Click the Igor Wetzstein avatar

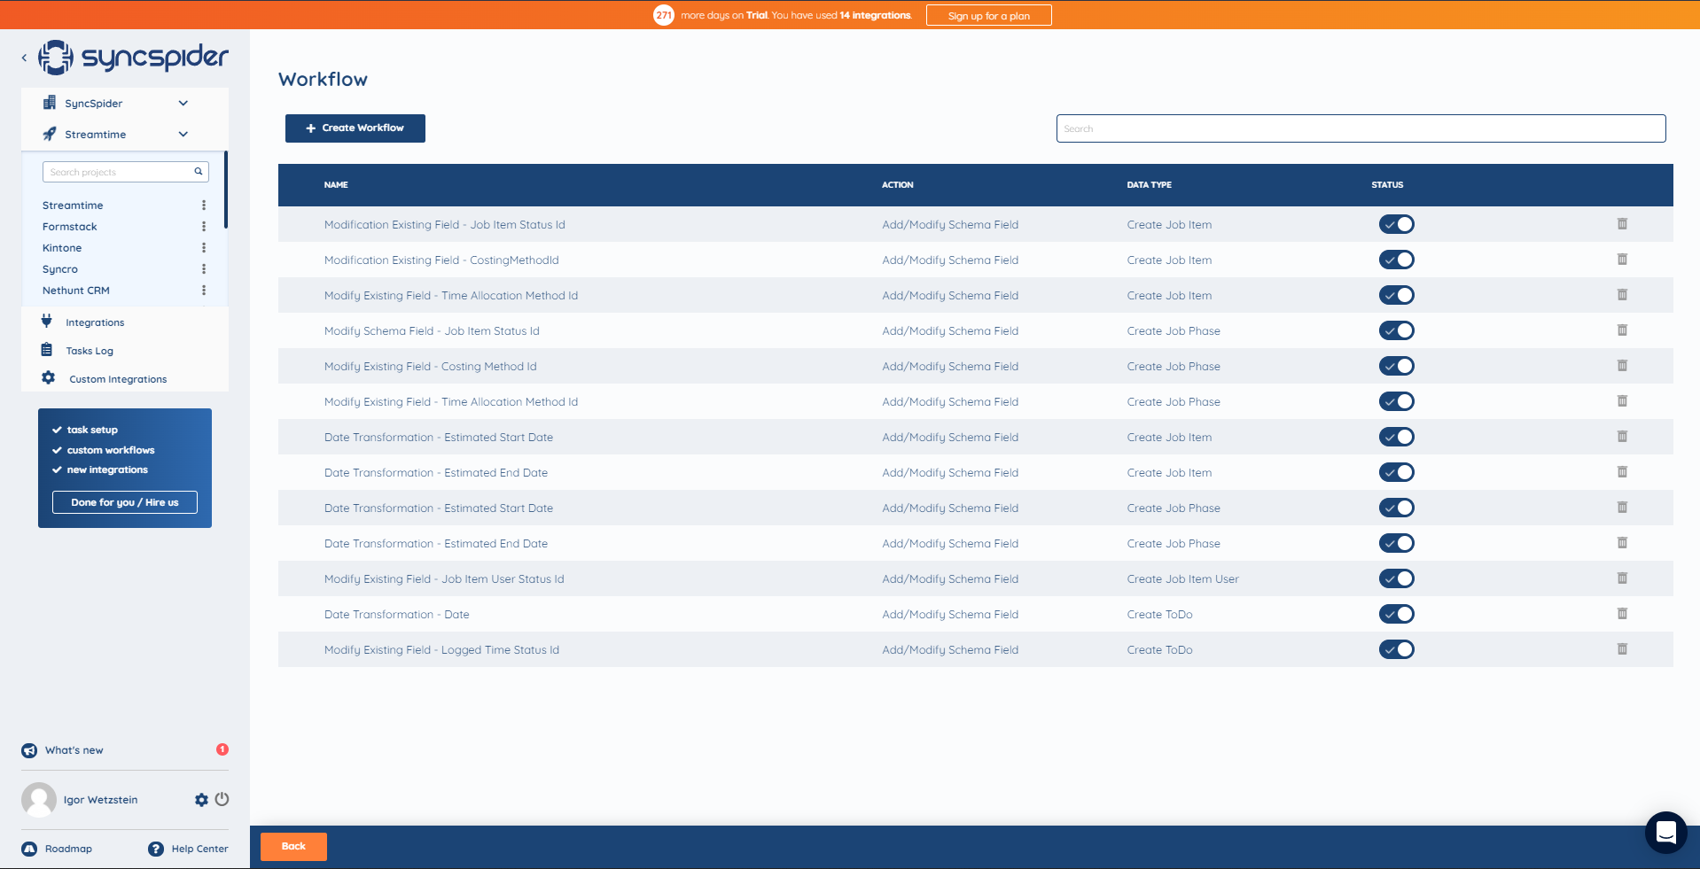tap(39, 800)
